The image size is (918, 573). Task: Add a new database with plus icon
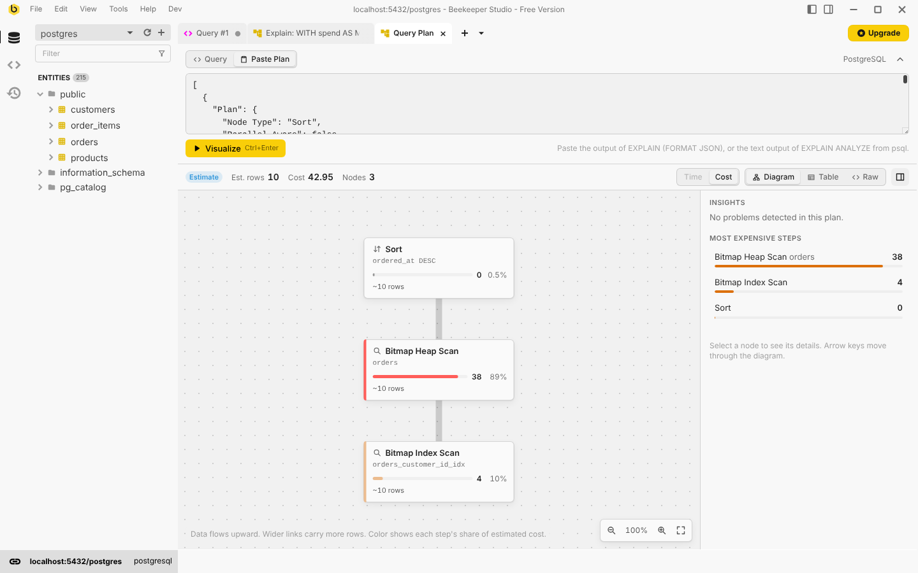161,32
